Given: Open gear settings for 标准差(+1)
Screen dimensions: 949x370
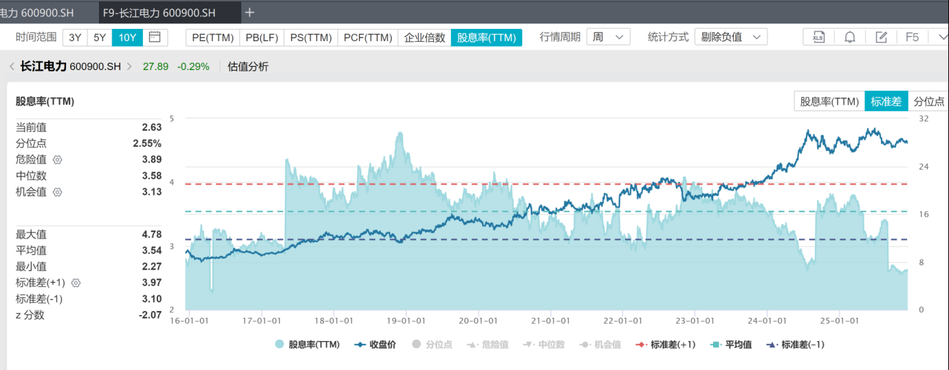Looking at the screenshot, I should point(76,283).
